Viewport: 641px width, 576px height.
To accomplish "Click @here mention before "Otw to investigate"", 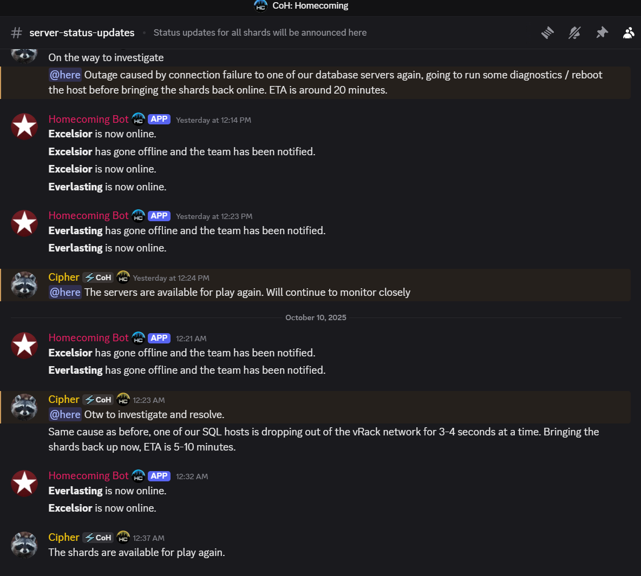I will pos(65,415).
